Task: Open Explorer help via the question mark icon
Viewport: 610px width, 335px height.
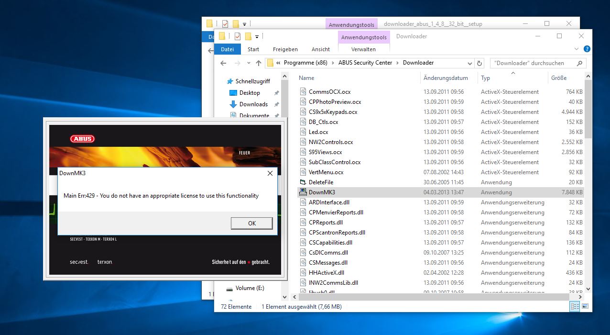Action: (587, 49)
